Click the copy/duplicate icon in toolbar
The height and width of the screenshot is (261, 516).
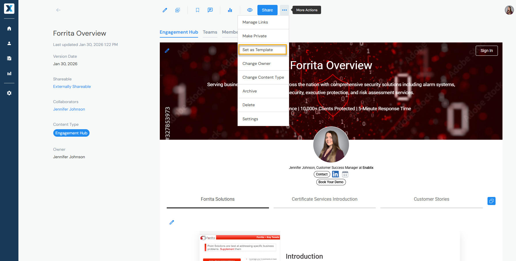178,10
